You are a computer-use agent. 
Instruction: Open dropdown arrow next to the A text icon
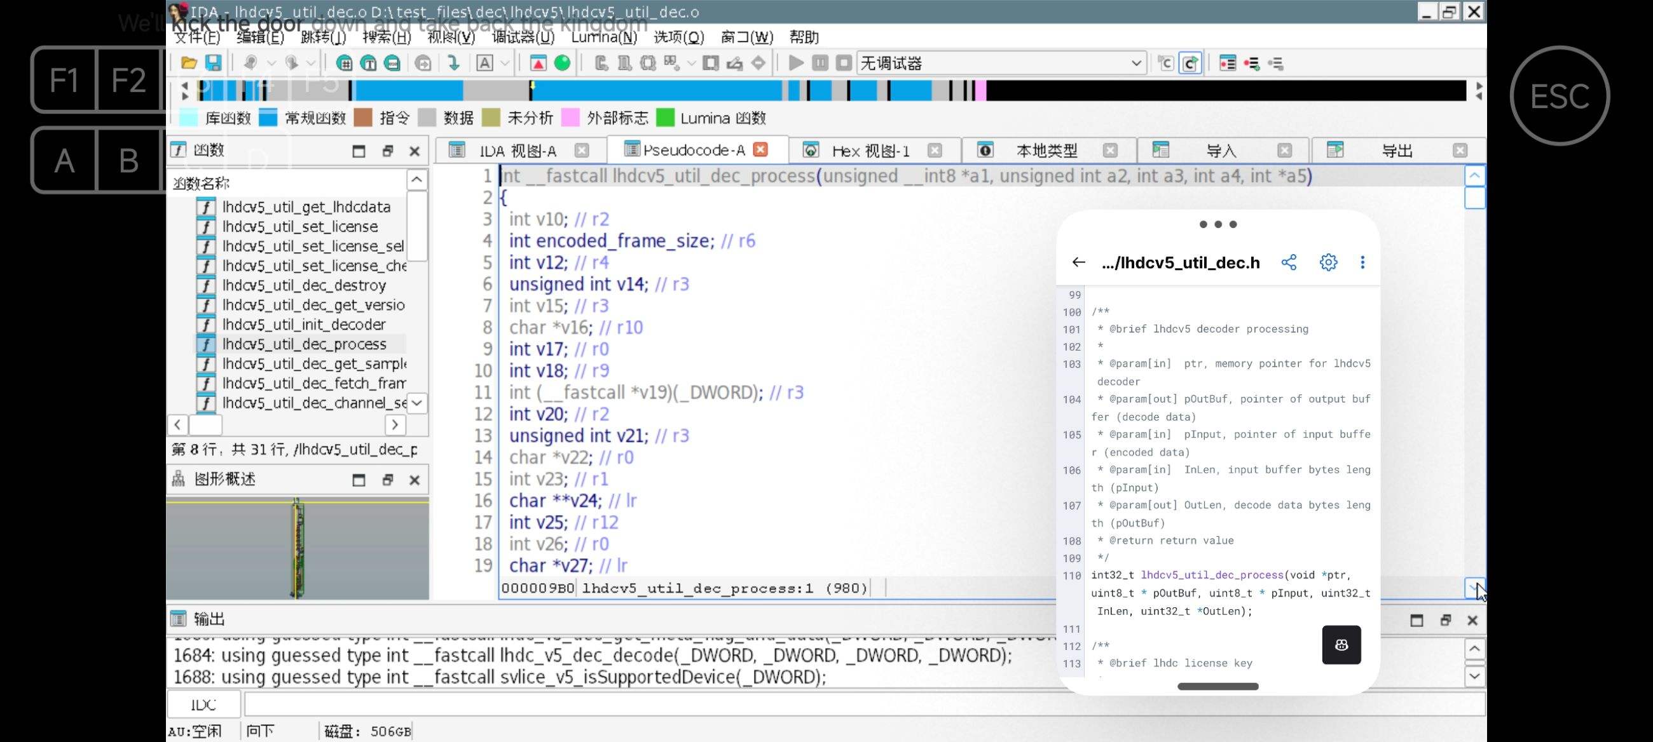point(505,63)
